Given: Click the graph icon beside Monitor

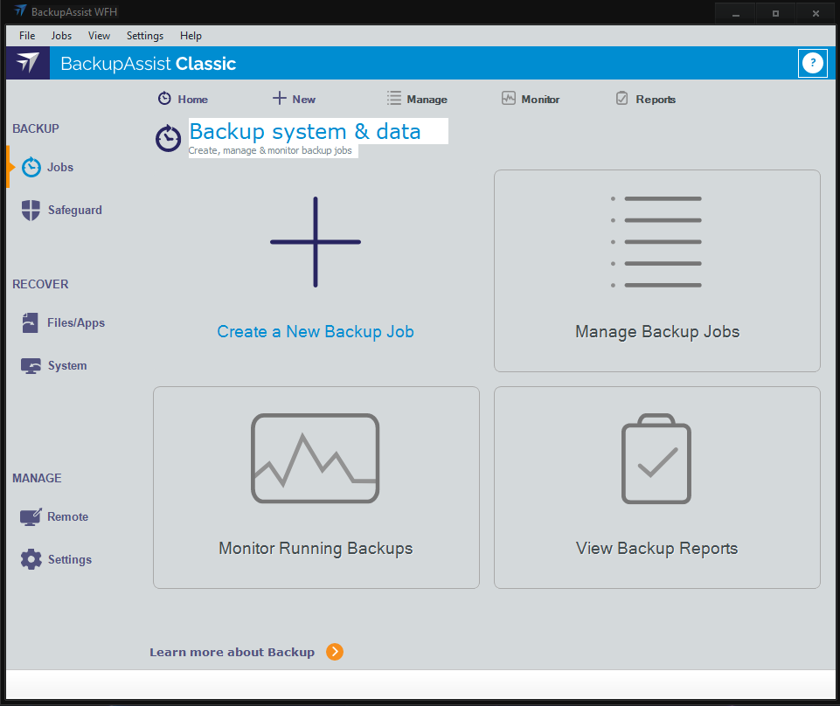Looking at the screenshot, I should [509, 98].
